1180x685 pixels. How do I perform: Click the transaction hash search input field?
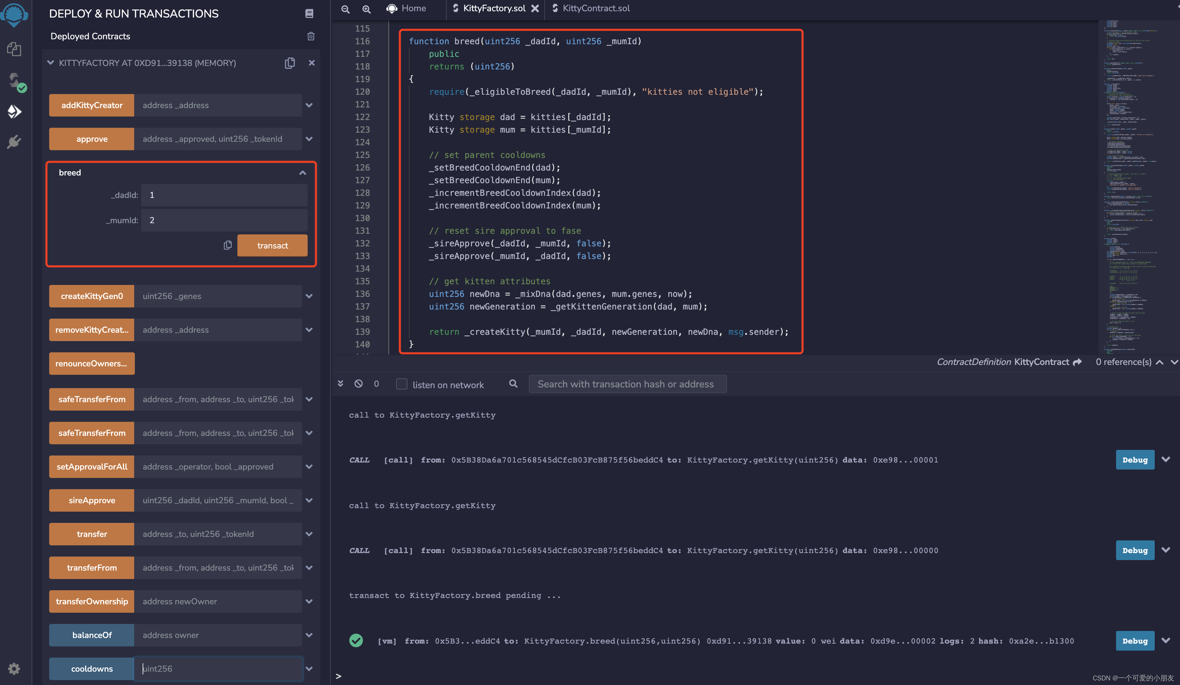624,384
